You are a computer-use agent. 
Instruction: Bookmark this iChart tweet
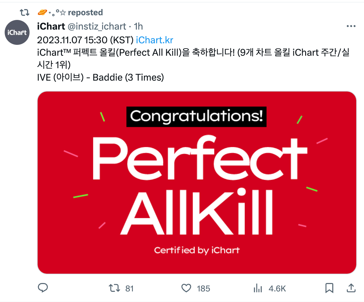coord(329,288)
